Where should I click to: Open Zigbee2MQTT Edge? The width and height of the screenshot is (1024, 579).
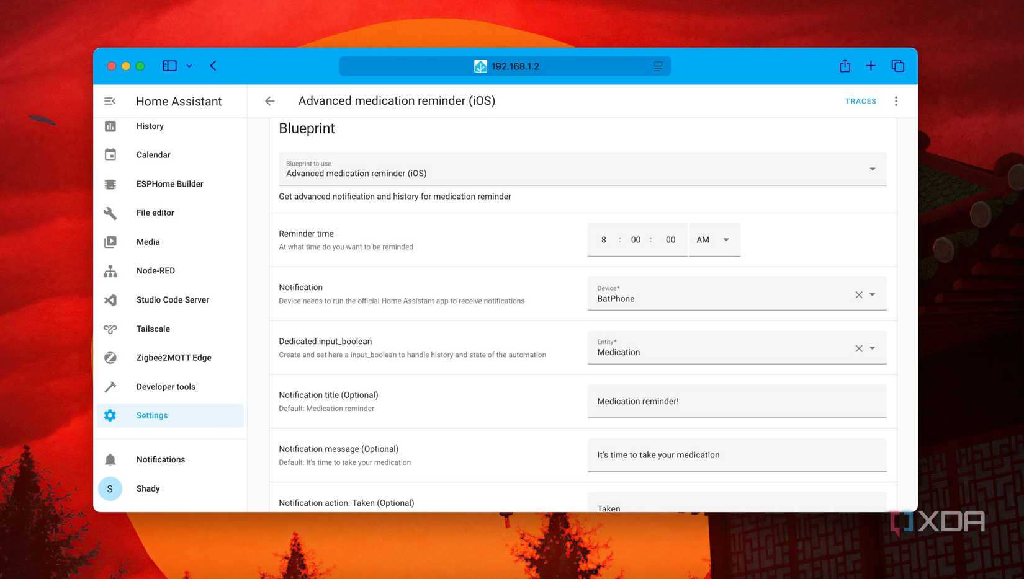tap(174, 357)
